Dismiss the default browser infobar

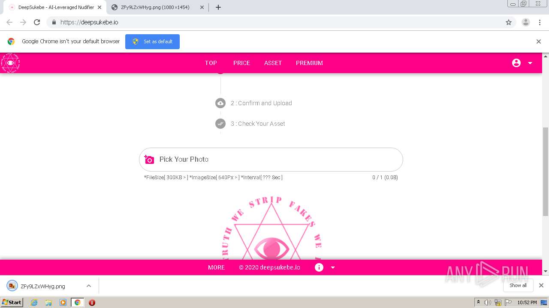(x=539, y=41)
